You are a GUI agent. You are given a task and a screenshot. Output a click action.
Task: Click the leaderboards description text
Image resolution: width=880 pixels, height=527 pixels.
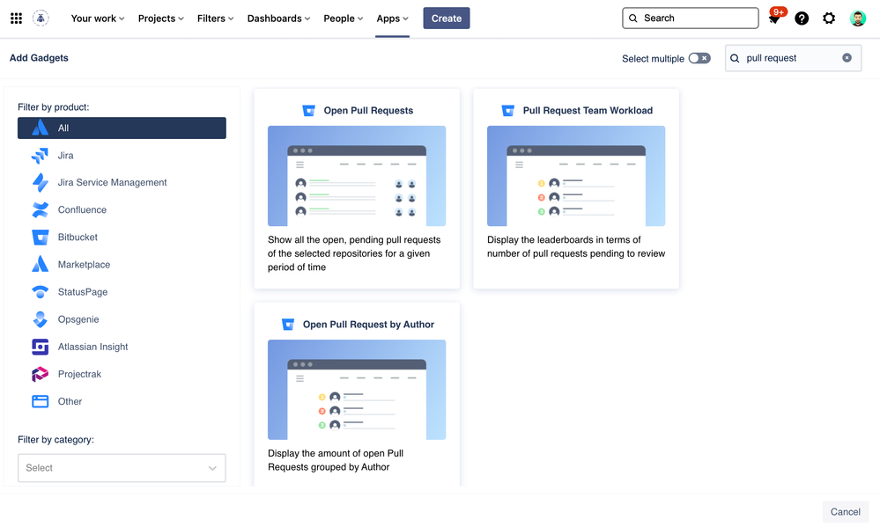(x=576, y=246)
